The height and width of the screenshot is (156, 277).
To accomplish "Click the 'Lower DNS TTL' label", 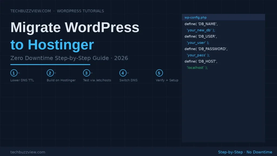I will tap(22, 80).
